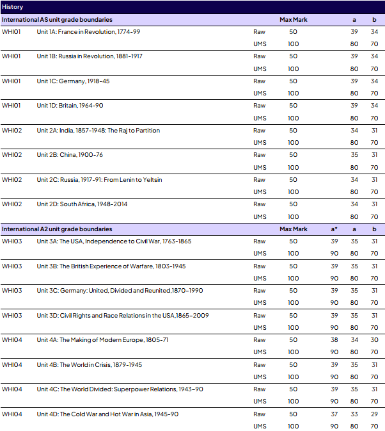
Task: Click 'Unit 1D: Britain, 1964-90'
Action: pyautogui.click(x=70, y=106)
